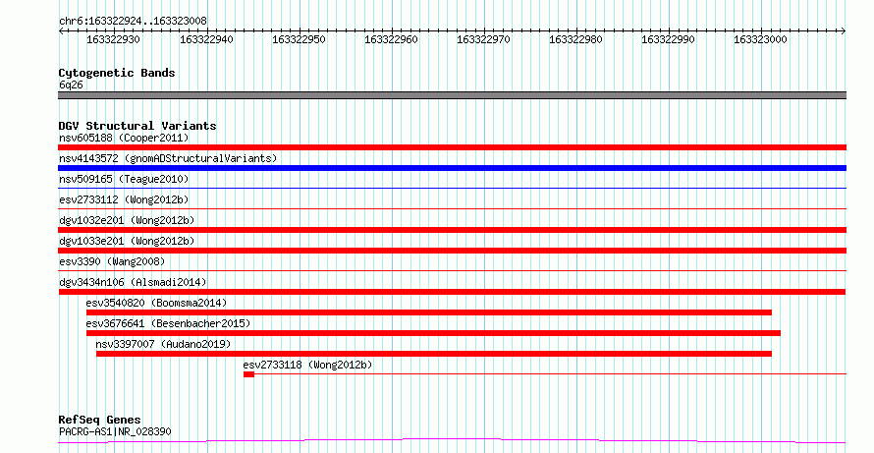The width and height of the screenshot is (874, 453).
Task: Click the magenta PACRG-AS1 gene line
Action: click(x=452, y=441)
